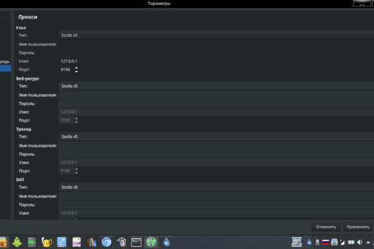Click the green download arrow taskbar icon

(17, 242)
